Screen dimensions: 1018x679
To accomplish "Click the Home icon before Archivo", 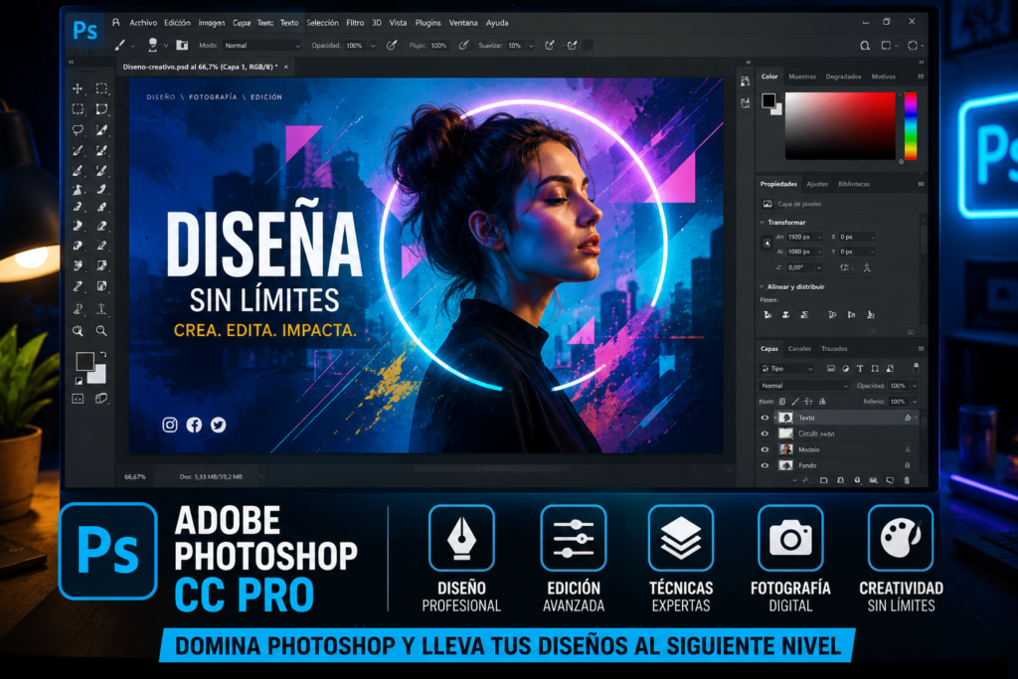I will pos(116,23).
